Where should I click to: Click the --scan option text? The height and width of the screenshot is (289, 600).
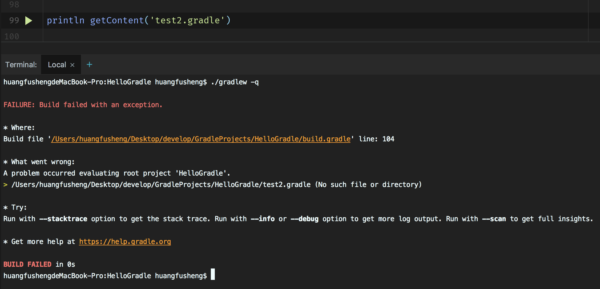(494, 219)
